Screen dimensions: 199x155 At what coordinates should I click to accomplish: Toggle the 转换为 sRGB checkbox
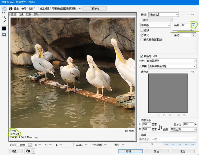click(x=142, y=56)
